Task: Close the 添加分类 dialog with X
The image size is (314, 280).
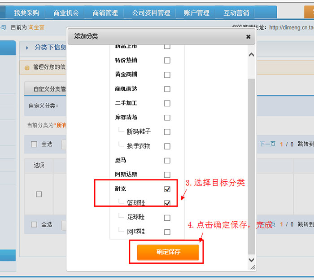Action: point(248,37)
